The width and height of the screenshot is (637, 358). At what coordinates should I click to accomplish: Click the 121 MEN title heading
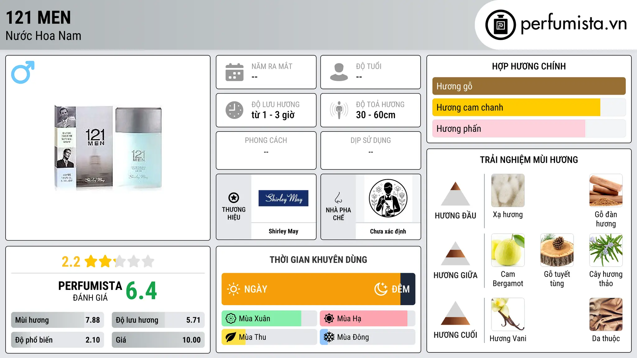[38, 17]
